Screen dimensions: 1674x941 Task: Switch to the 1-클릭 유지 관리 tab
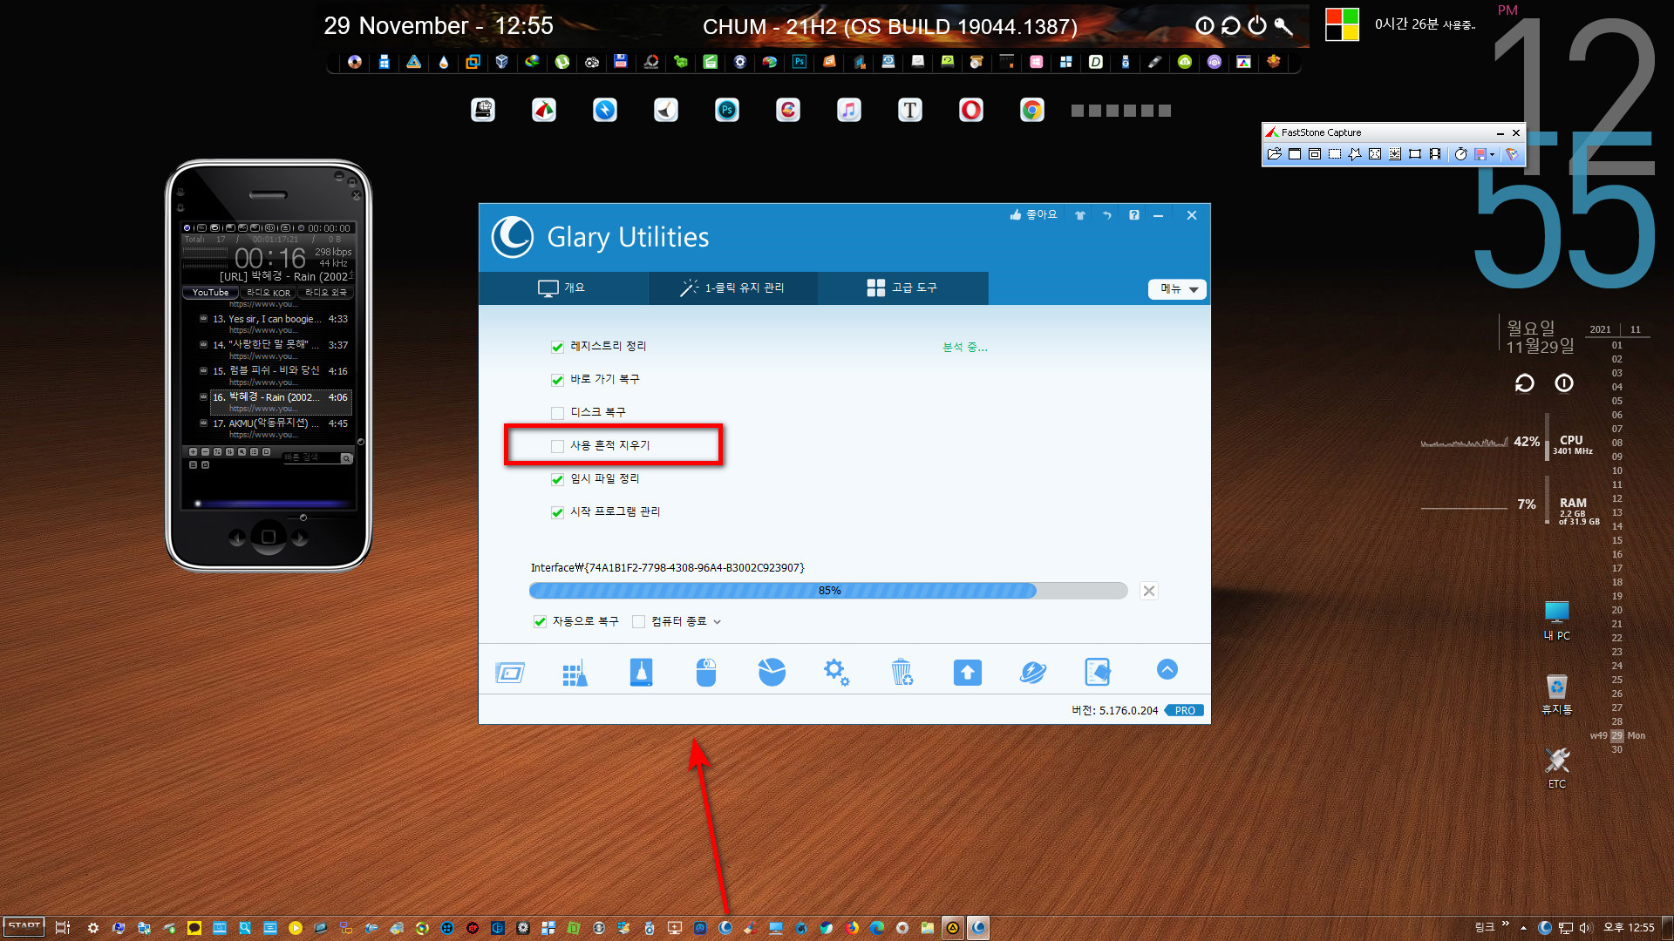click(x=732, y=288)
